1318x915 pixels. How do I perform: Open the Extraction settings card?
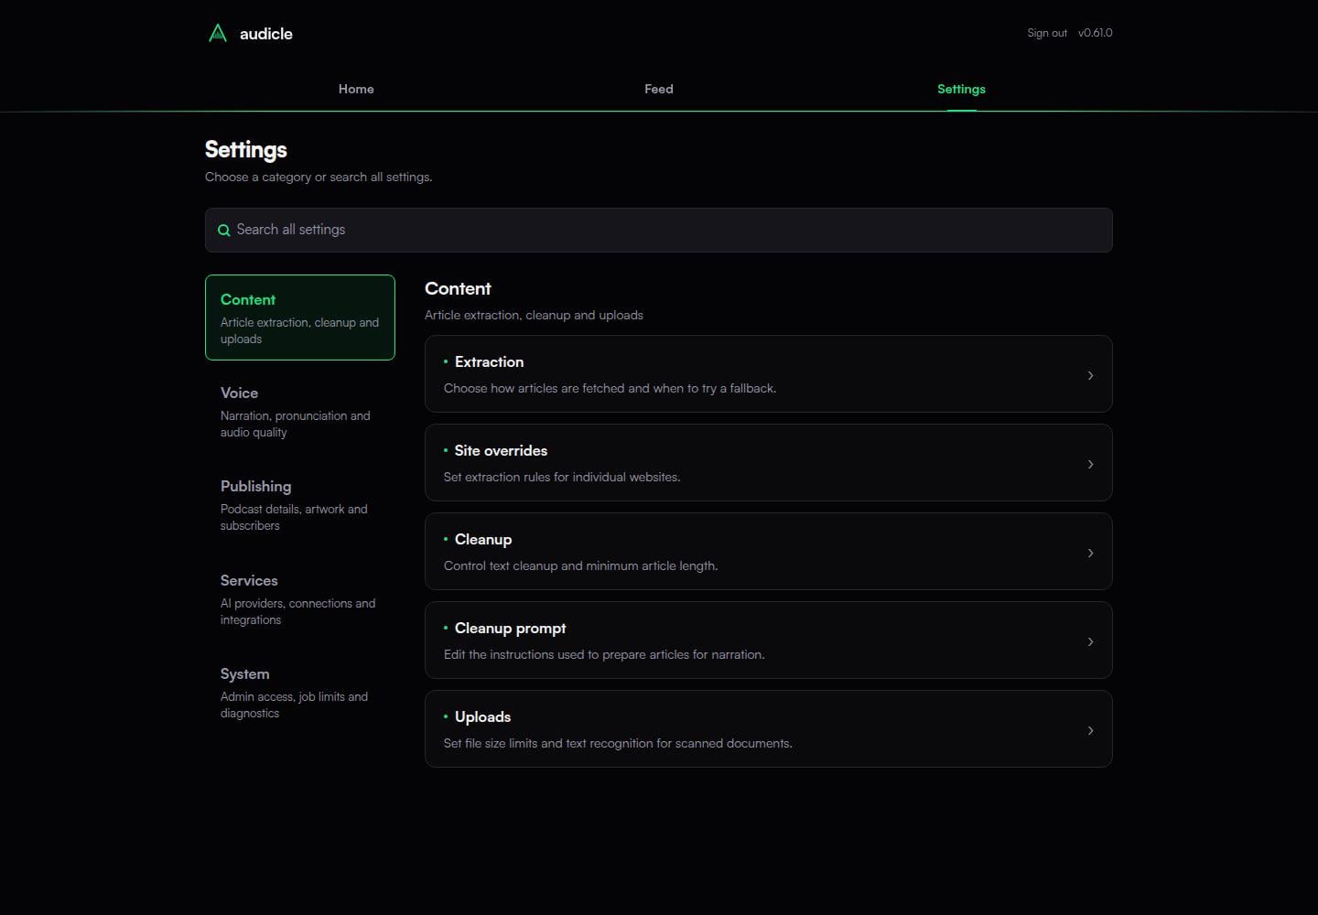pyautogui.click(x=769, y=373)
